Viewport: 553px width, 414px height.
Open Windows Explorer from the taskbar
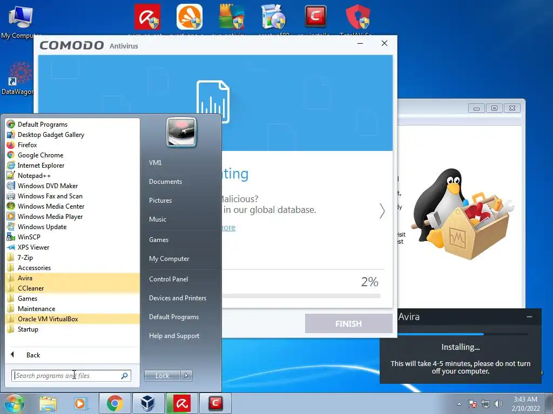[48, 403]
